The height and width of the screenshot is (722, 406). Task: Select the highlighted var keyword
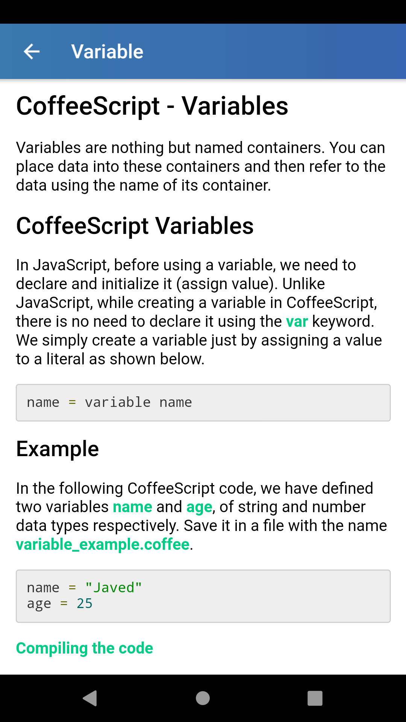(297, 322)
